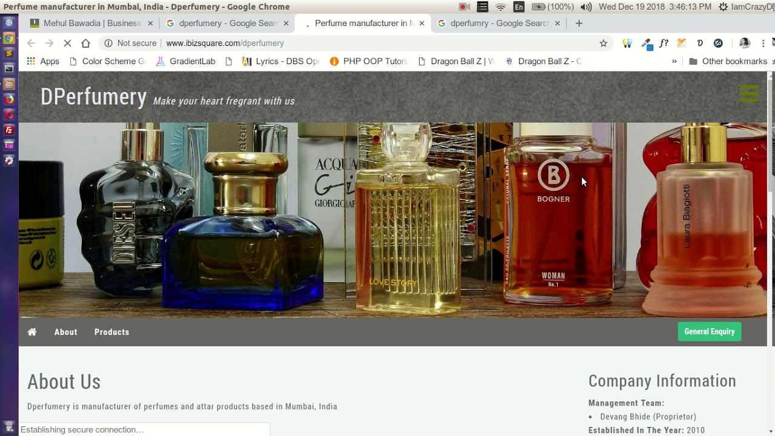Screen dimensions: 775x436
Task: Click the round dark slashed extension icon
Action: 718,43
